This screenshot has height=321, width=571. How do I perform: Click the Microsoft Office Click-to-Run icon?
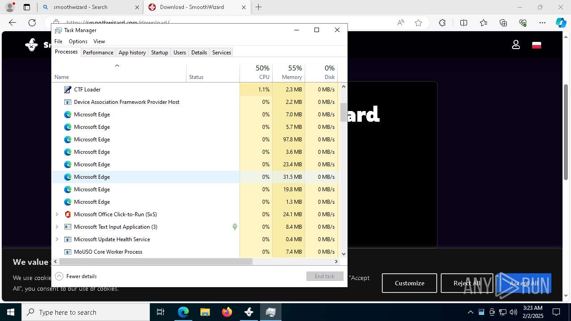[x=68, y=214]
